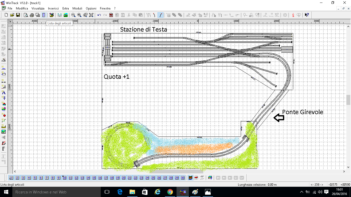This screenshot has height=197, width=351.
Task: Select the 180° rotate tool
Action: click(x=206, y=15)
